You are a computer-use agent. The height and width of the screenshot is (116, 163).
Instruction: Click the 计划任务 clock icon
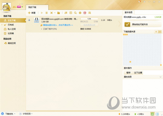coord(21,114)
